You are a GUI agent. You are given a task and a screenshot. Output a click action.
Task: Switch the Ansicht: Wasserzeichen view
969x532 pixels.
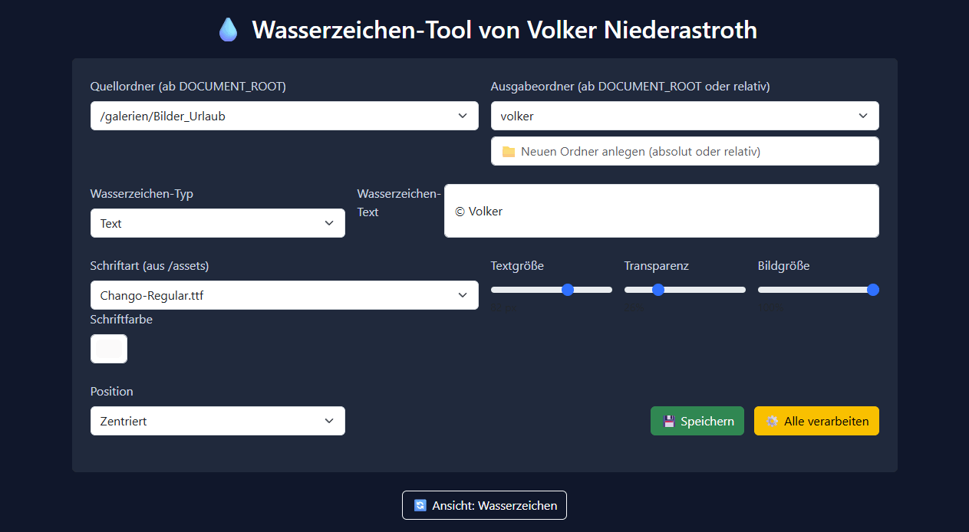point(484,505)
